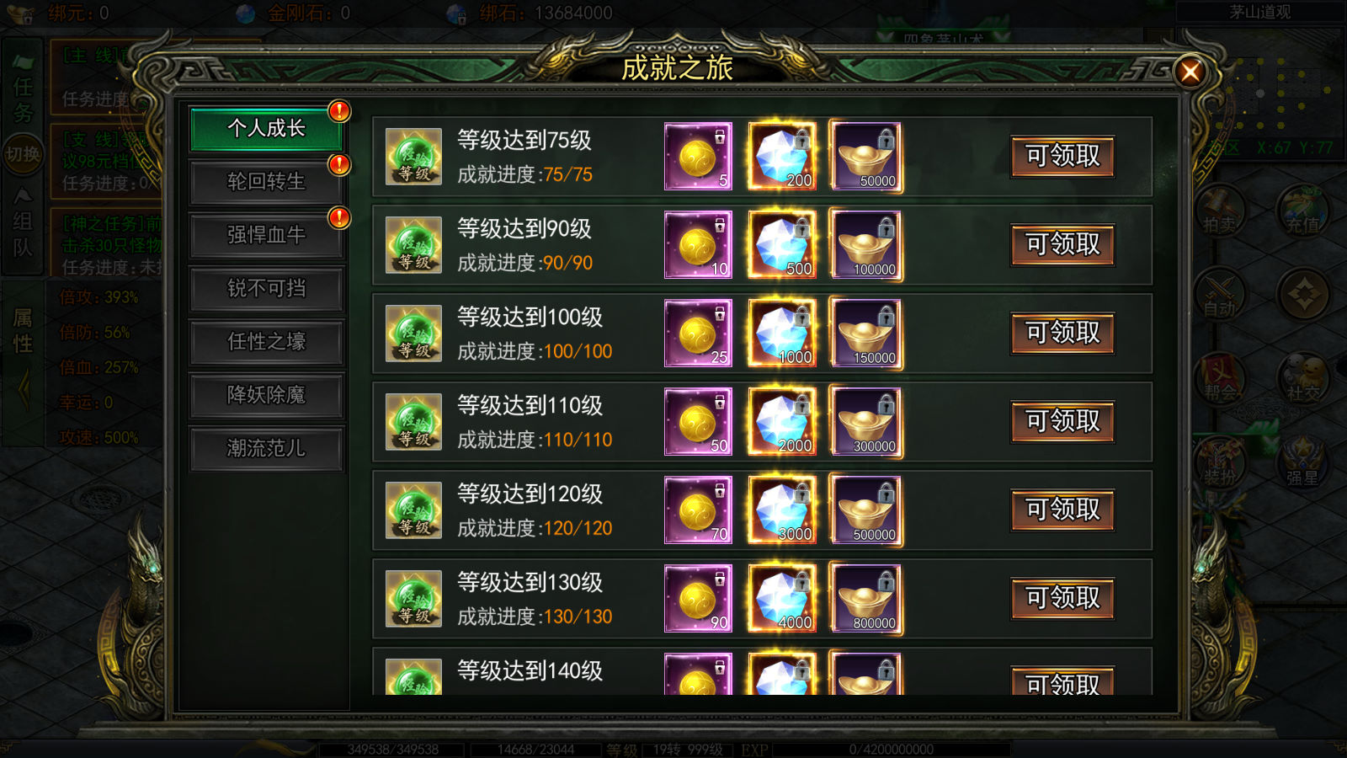Claim reward for reaching level 75
This screenshot has width=1347, height=758.
(x=1062, y=157)
